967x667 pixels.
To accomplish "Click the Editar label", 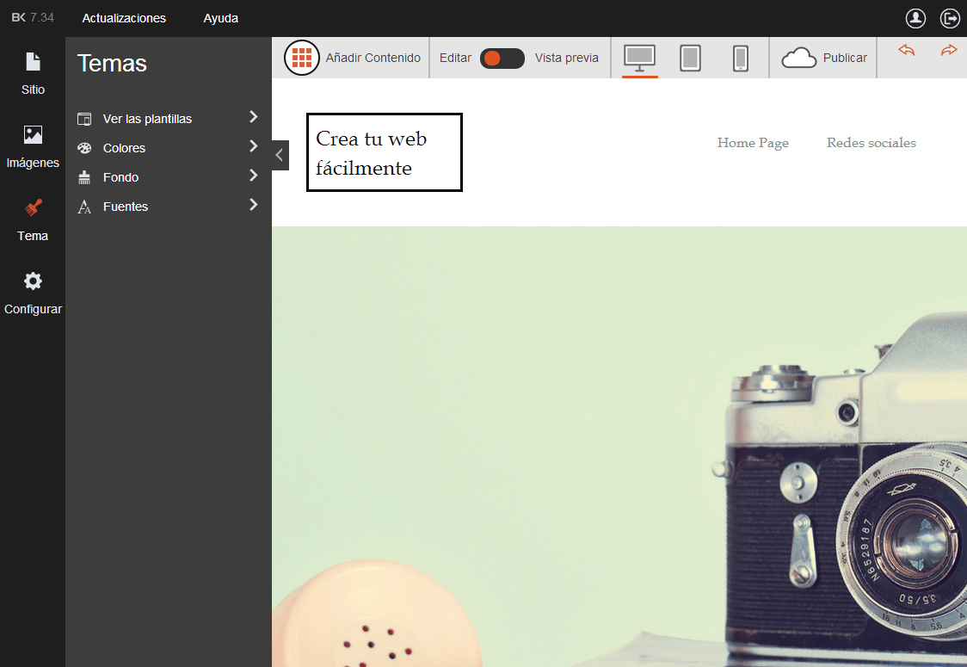I will pos(455,58).
